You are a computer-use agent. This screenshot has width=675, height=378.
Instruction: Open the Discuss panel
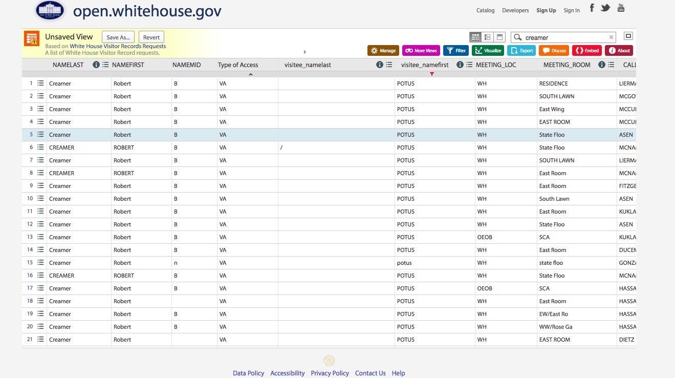pyautogui.click(x=554, y=51)
